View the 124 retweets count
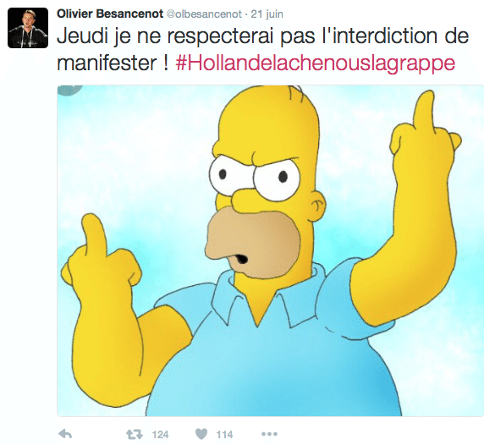This screenshot has height=445, width=484. click(x=160, y=435)
